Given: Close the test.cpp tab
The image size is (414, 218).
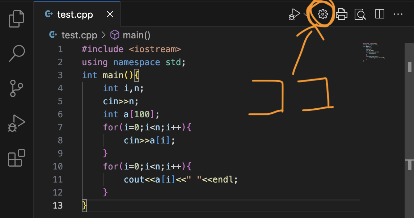Looking at the screenshot, I should click(110, 14).
